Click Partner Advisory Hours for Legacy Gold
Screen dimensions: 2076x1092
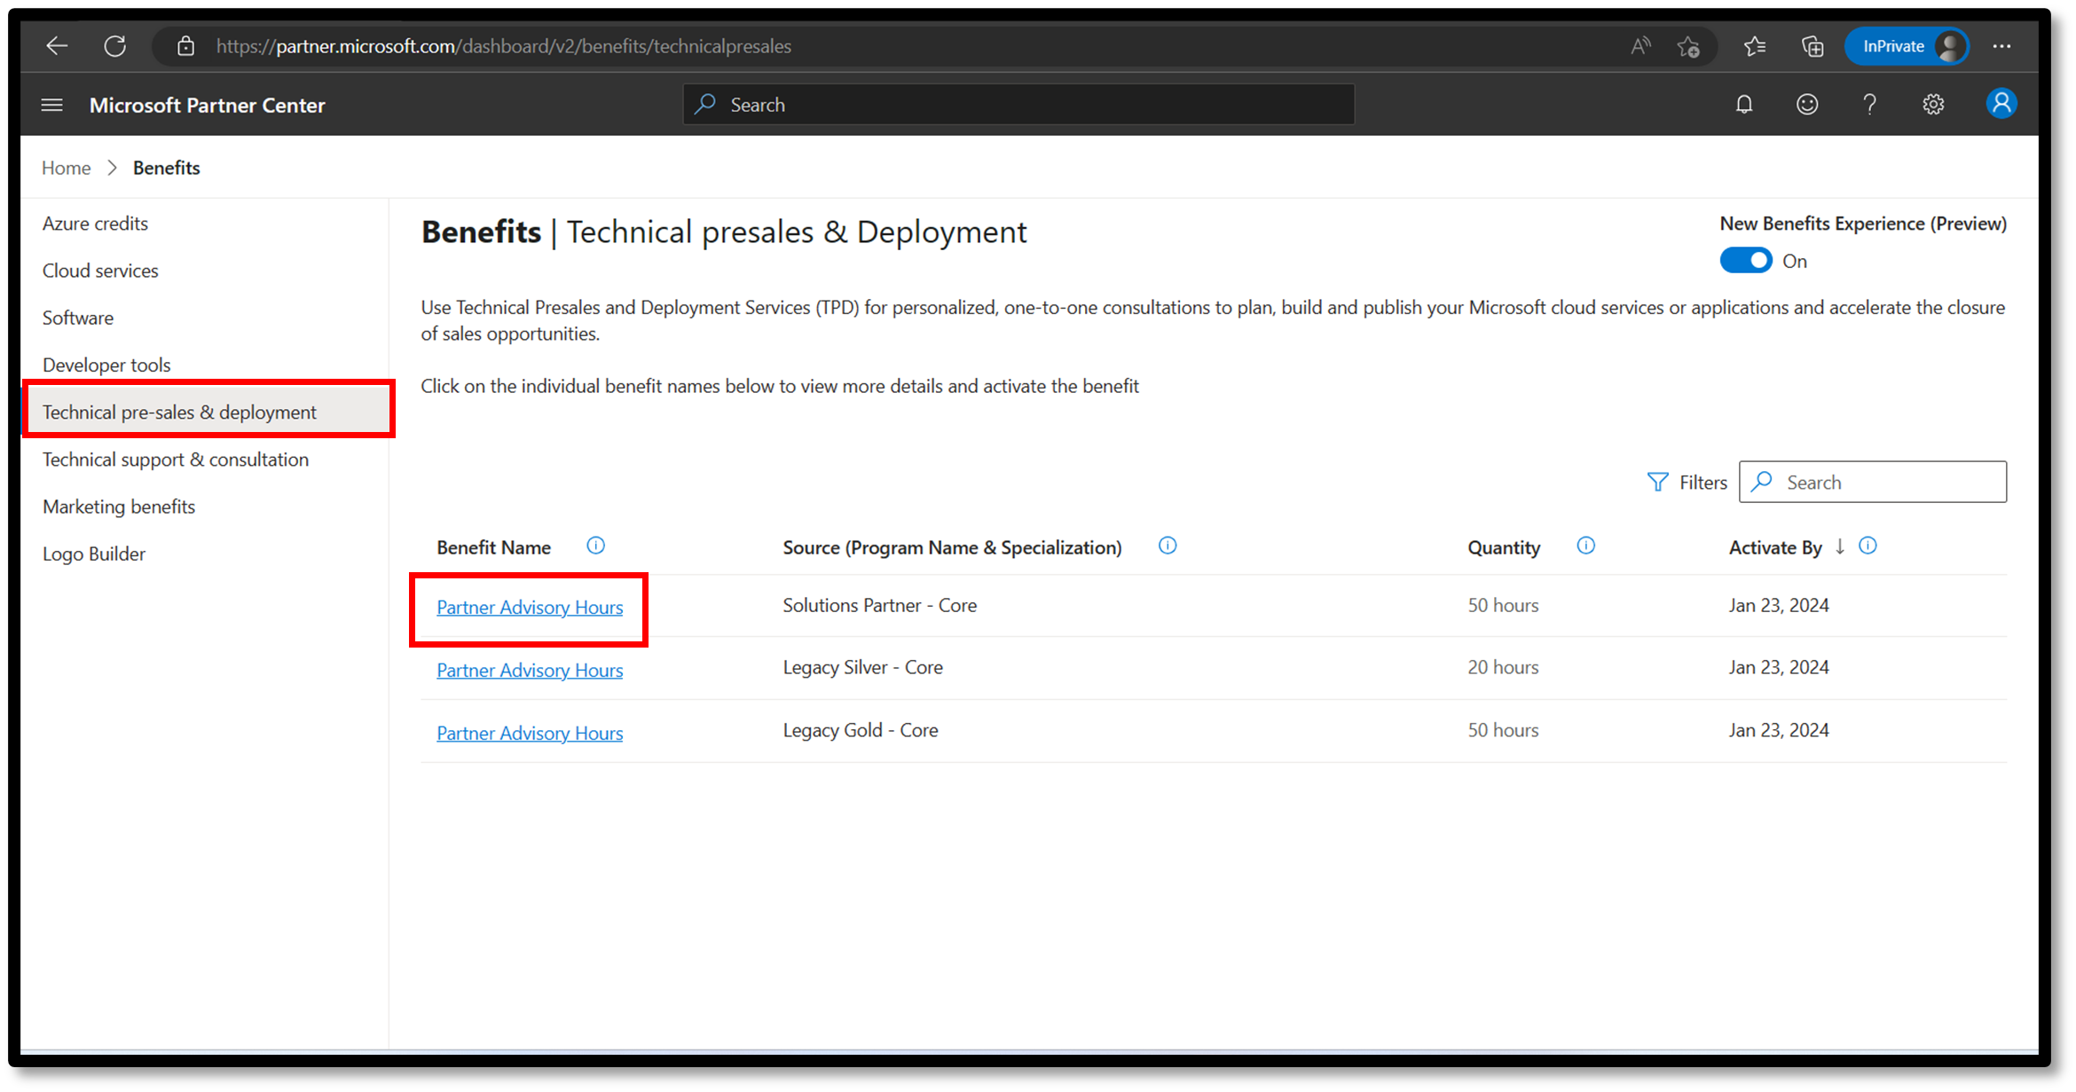pyautogui.click(x=529, y=732)
